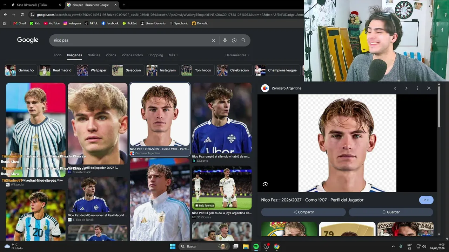Filter images by Real madrid chip
The image size is (449, 252).
coord(57,70)
